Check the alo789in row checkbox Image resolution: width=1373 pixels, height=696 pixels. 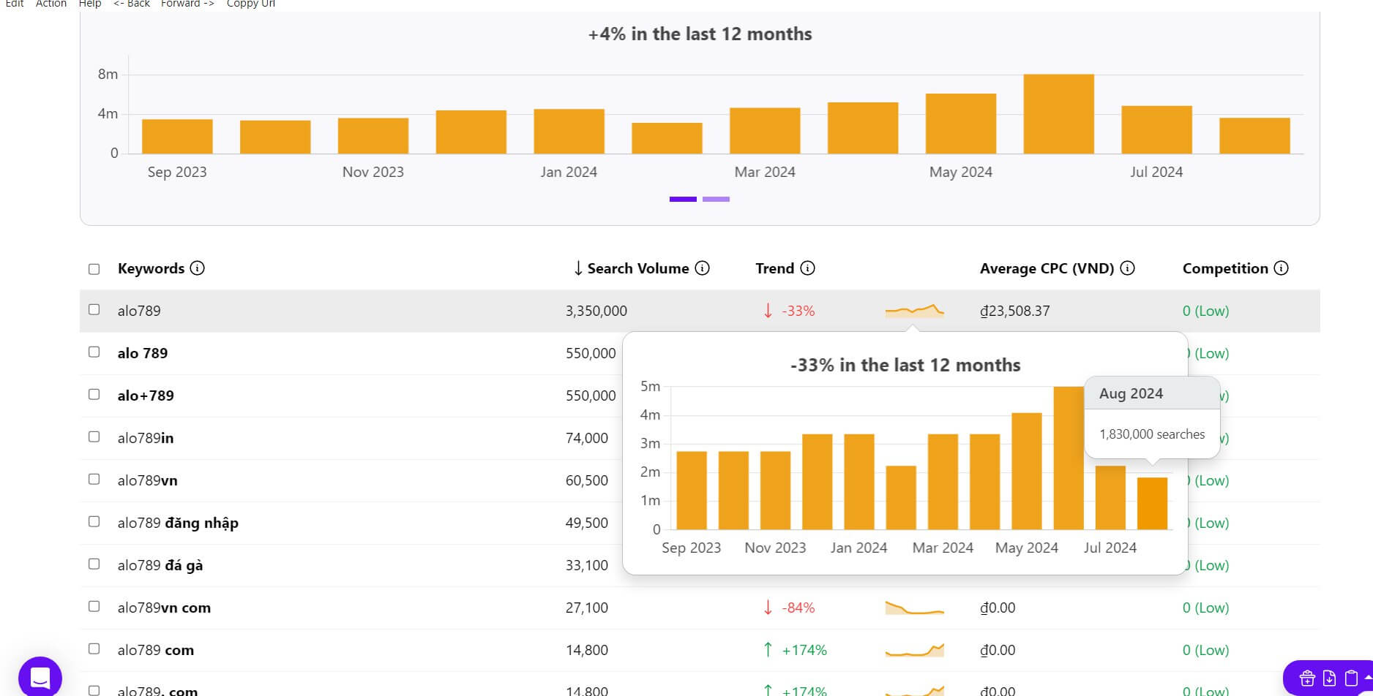[x=94, y=437]
